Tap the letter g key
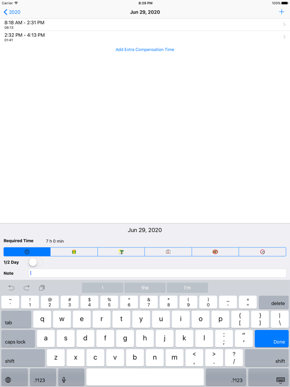 tap(125, 339)
